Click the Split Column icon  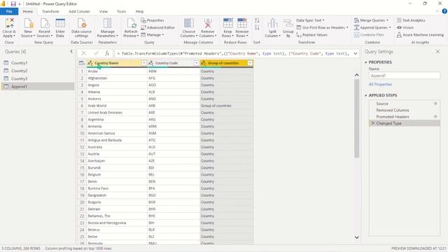[x=272, y=23]
